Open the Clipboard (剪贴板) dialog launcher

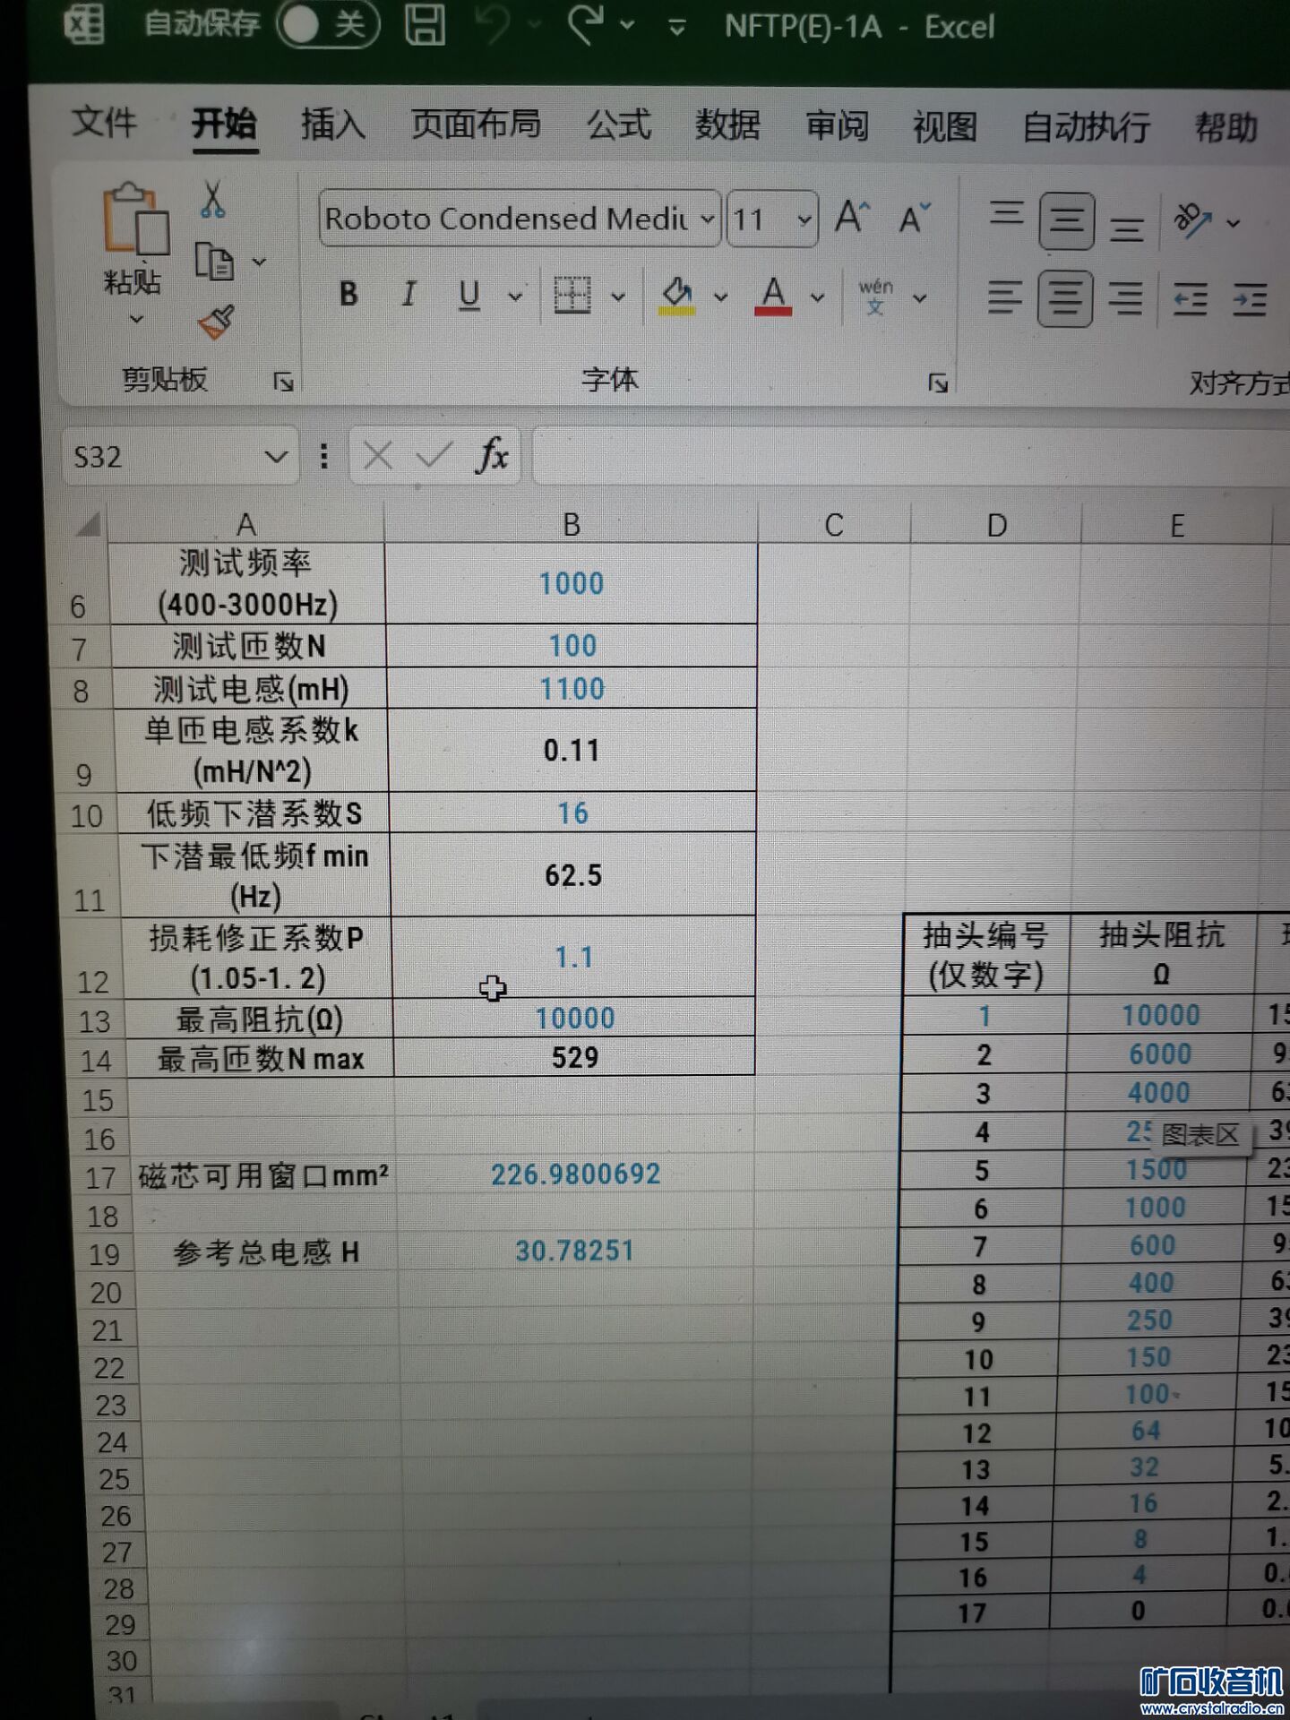(284, 383)
